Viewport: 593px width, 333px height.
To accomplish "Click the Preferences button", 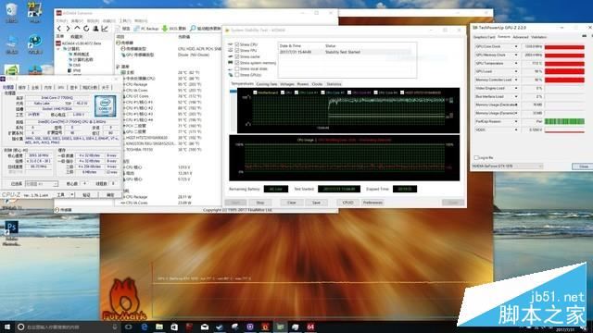I will [372, 203].
